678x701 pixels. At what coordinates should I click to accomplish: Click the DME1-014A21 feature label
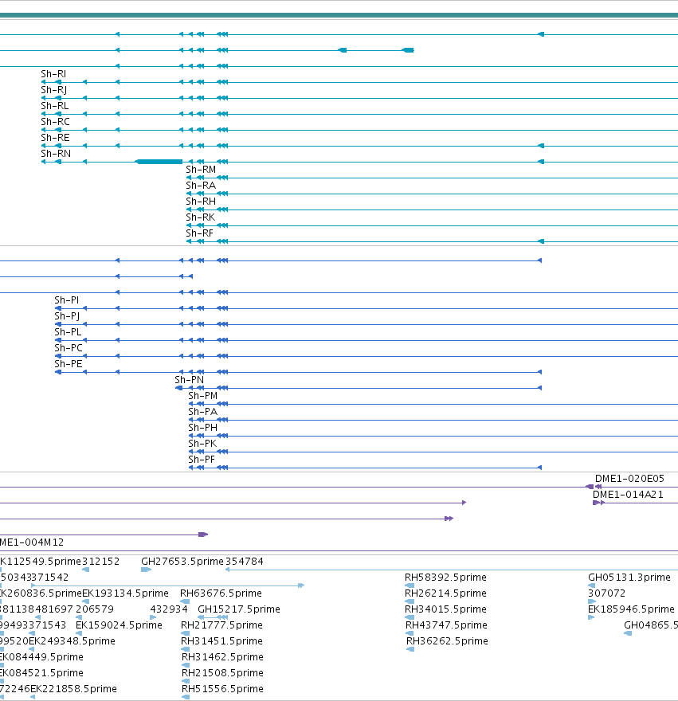[x=628, y=495]
